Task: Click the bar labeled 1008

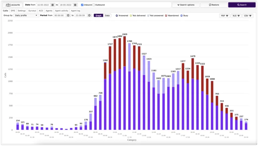Action: (212, 105)
